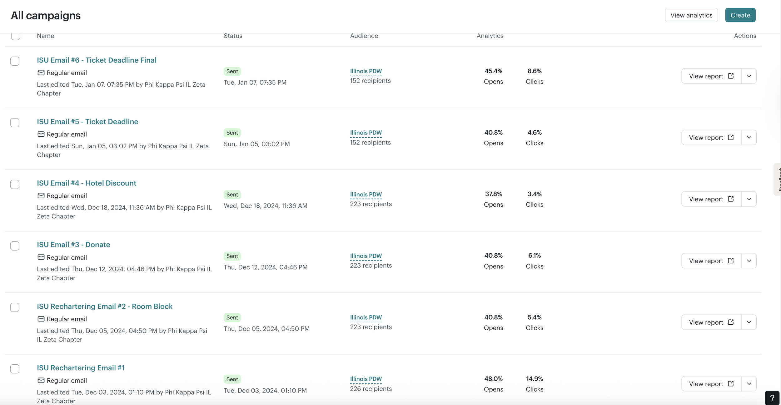Viewport: 781px width, 405px height.
Task: Open the actions chevron on ISU Email #4 row
Action: coord(749,199)
